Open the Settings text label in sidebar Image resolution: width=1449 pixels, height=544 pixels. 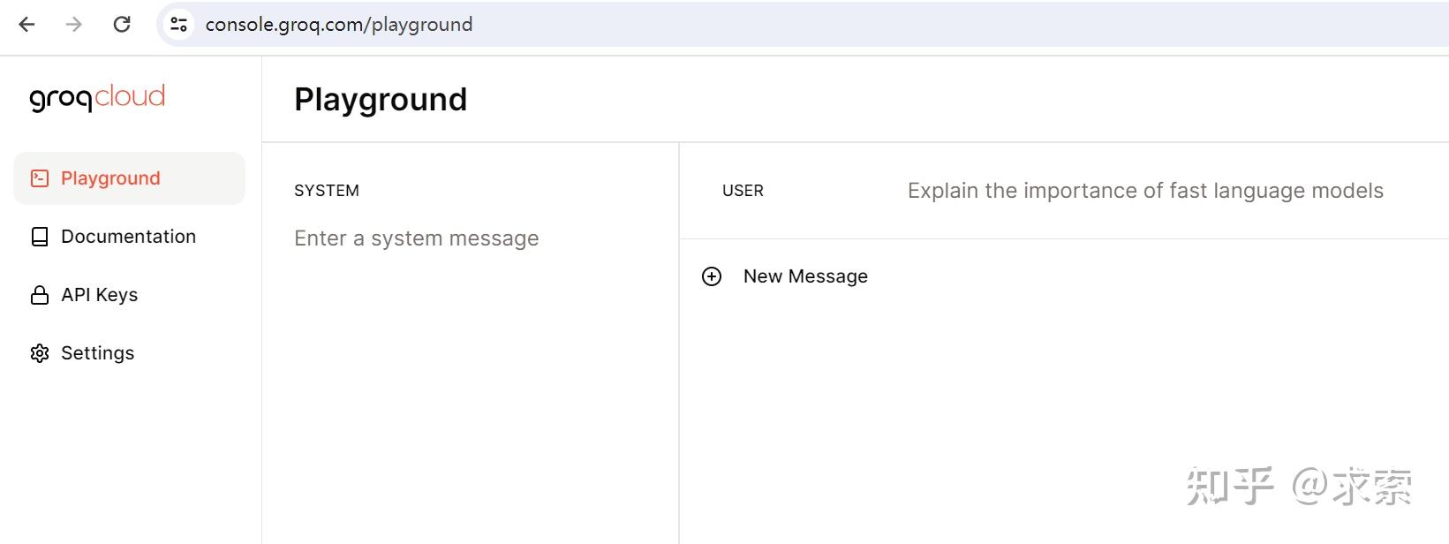pyautogui.click(x=97, y=353)
